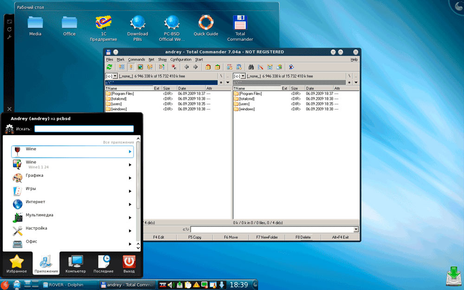
Task: Click the Искать search field
Action: coord(84,129)
